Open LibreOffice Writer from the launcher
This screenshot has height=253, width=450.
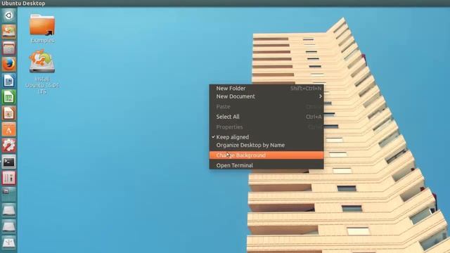pyautogui.click(x=8, y=81)
